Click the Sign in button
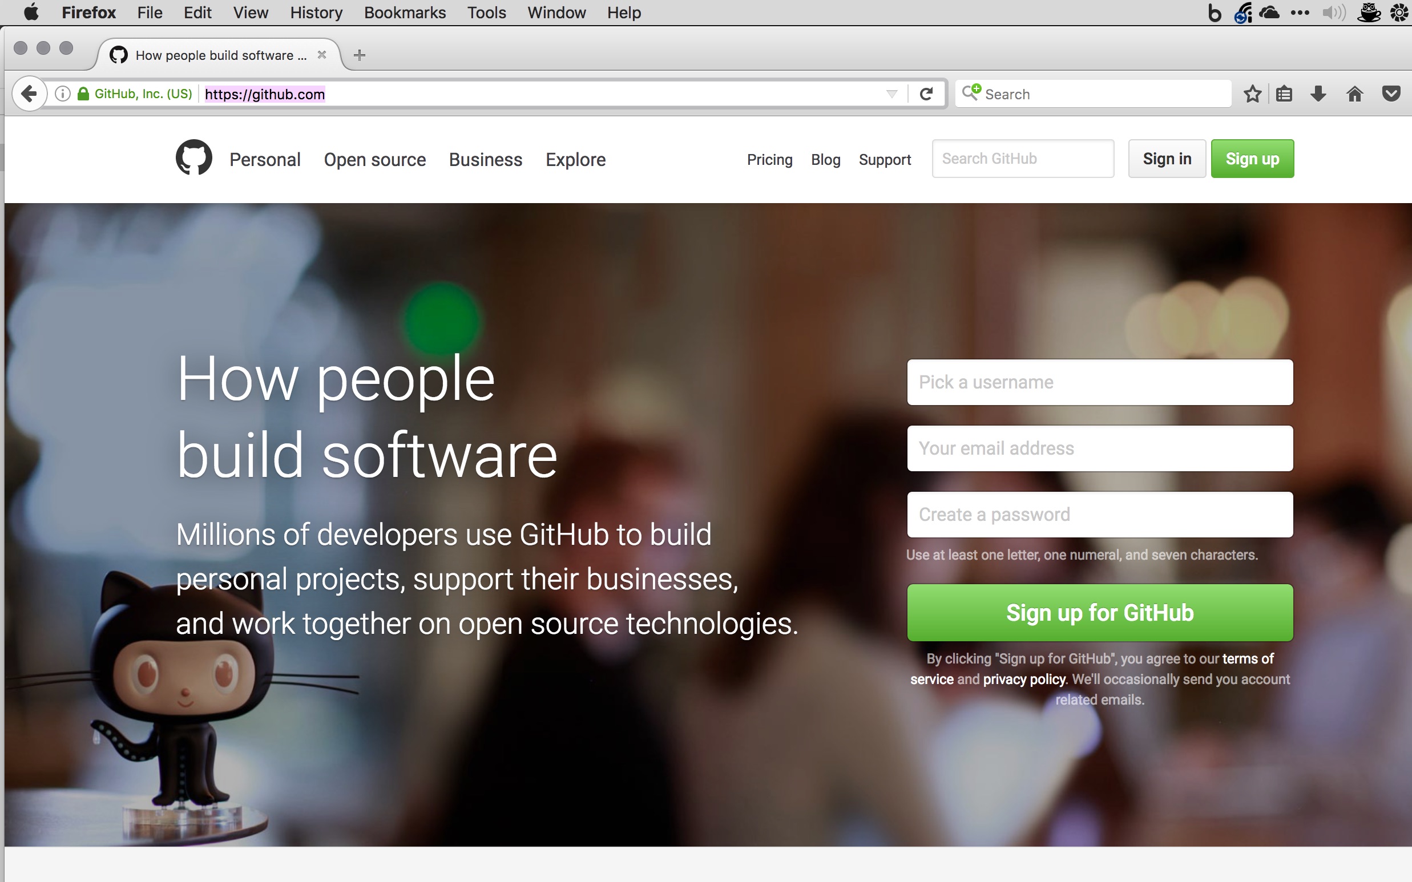Screen dimensions: 1412x882 [x=1166, y=159]
